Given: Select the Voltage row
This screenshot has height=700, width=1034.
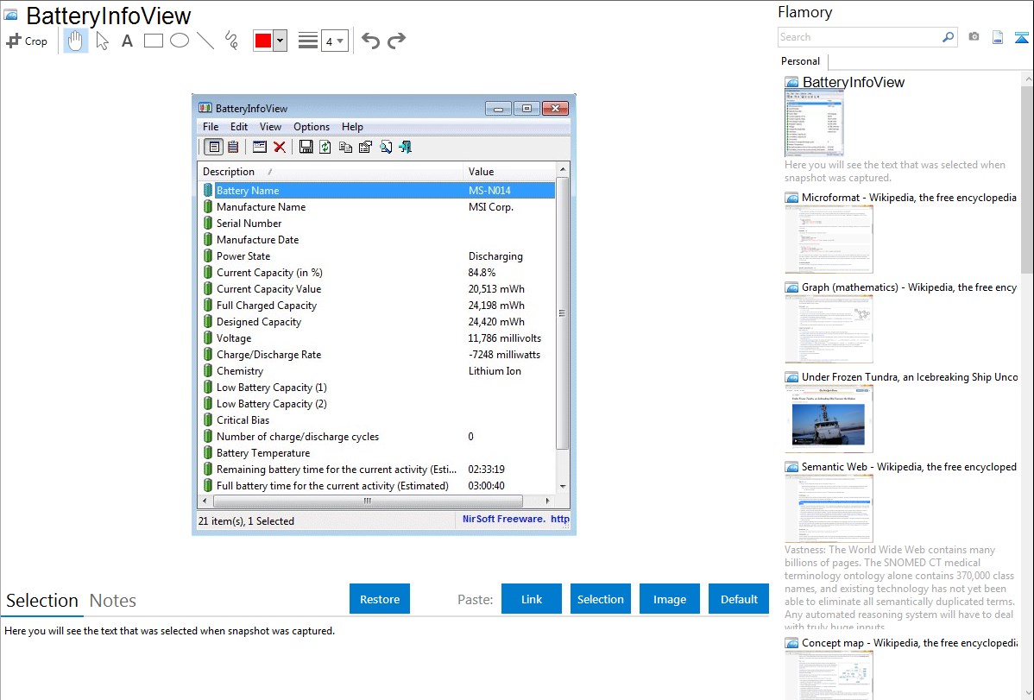Looking at the screenshot, I should (378, 337).
